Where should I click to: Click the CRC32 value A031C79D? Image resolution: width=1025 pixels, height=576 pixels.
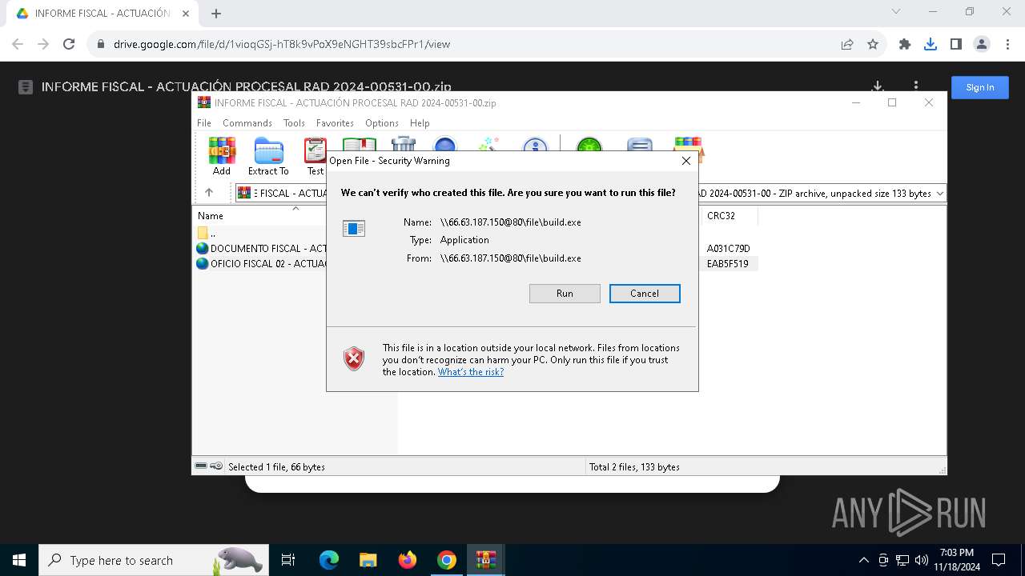click(728, 249)
